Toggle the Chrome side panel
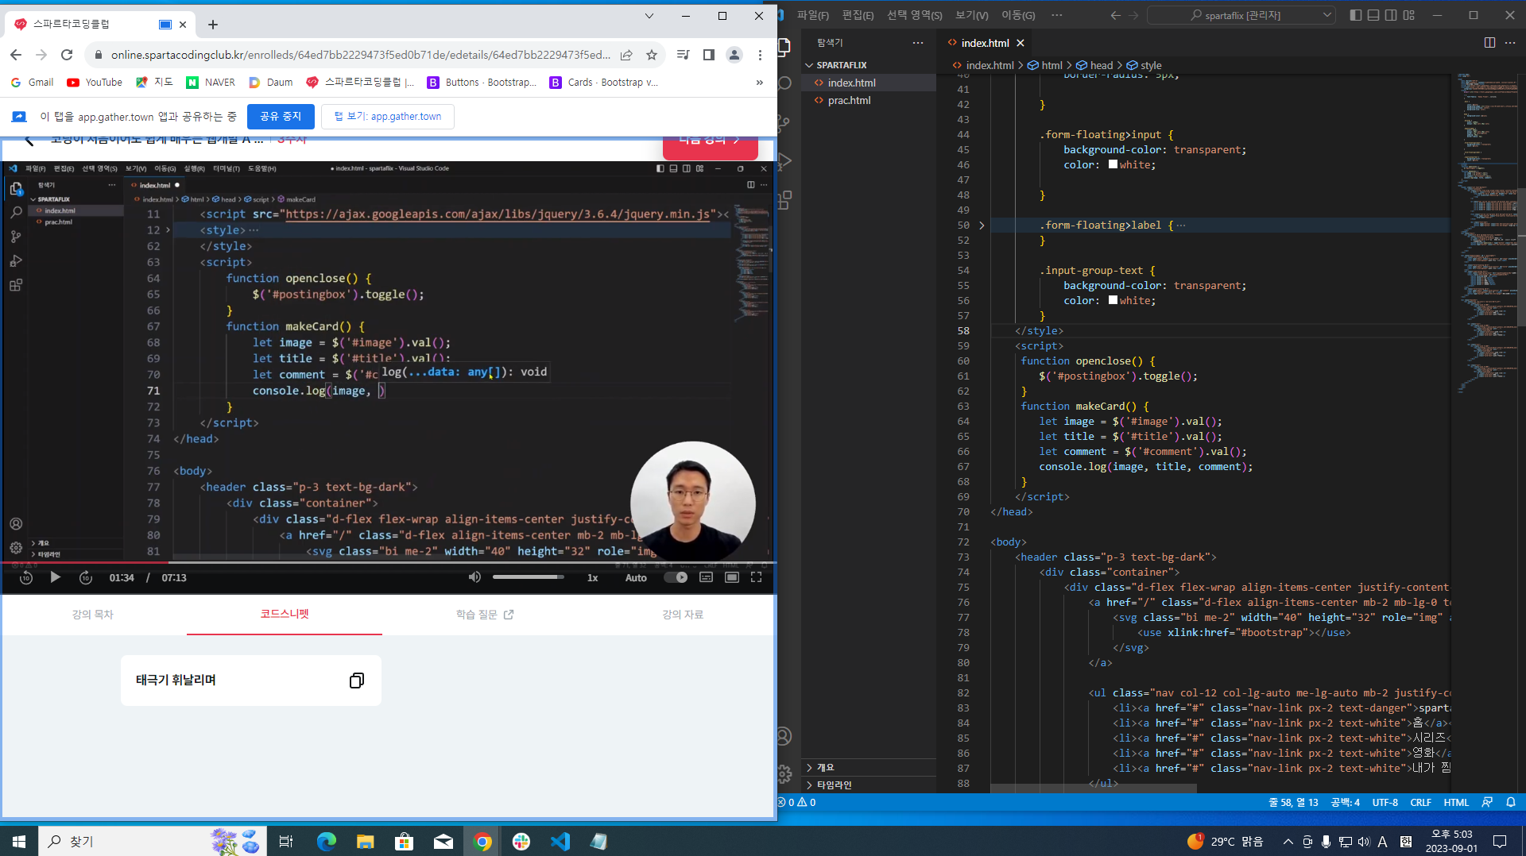Viewport: 1526px width, 856px height. click(x=709, y=55)
